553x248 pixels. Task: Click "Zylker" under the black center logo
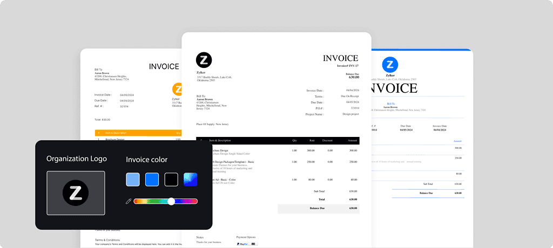pyautogui.click(x=201, y=73)
